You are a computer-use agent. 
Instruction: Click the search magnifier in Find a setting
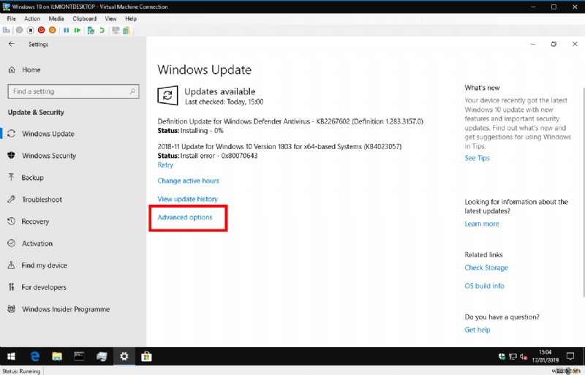(x=132, y=91)
